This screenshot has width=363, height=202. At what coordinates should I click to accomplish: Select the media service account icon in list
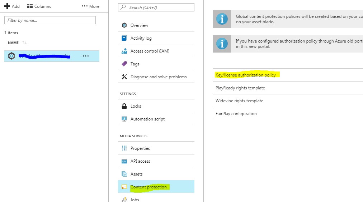(11, 56)
